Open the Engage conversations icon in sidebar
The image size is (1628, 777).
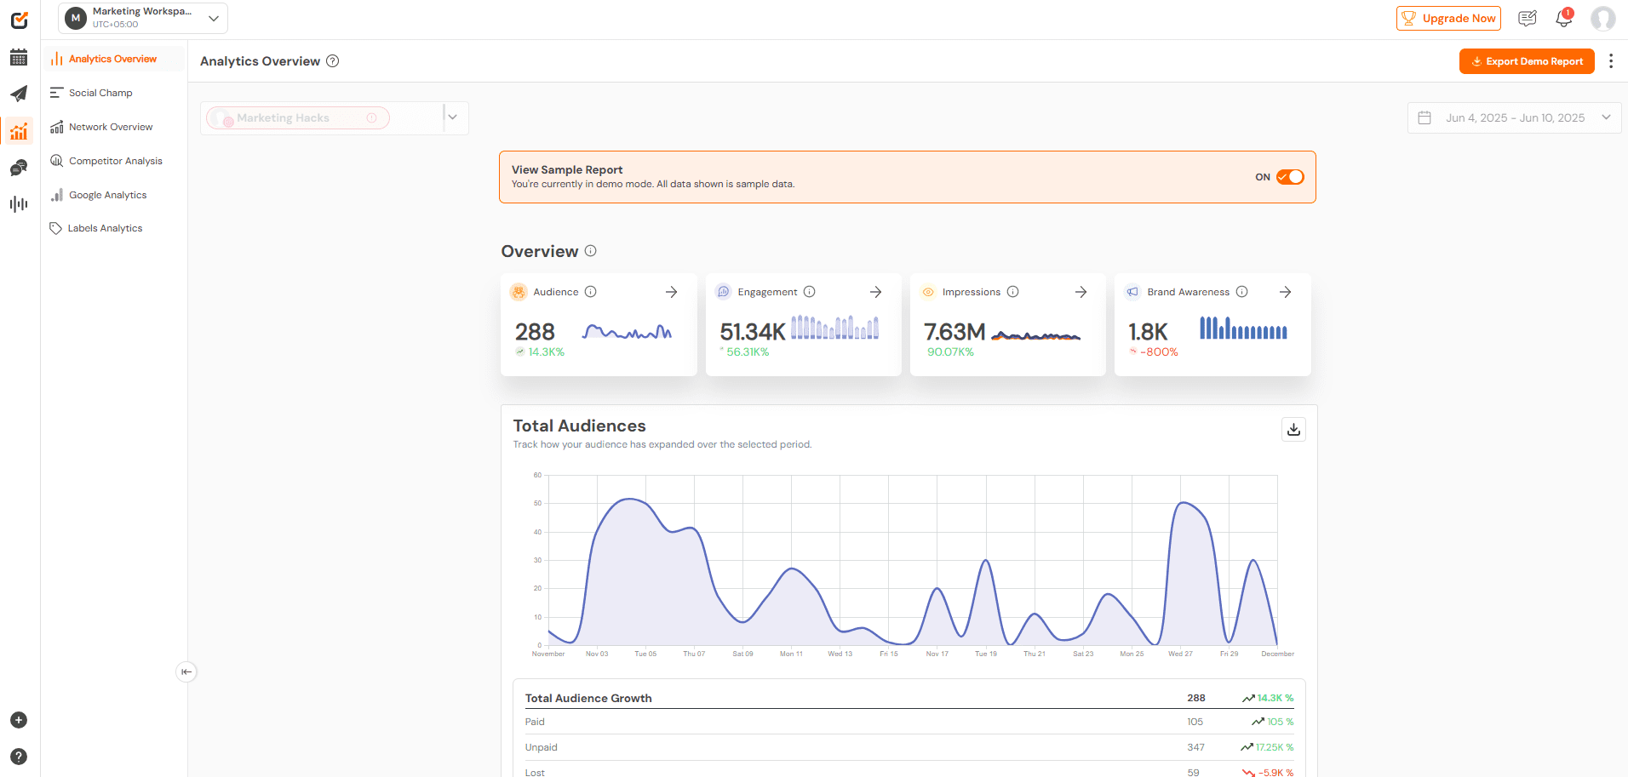(x=19, y=168)
